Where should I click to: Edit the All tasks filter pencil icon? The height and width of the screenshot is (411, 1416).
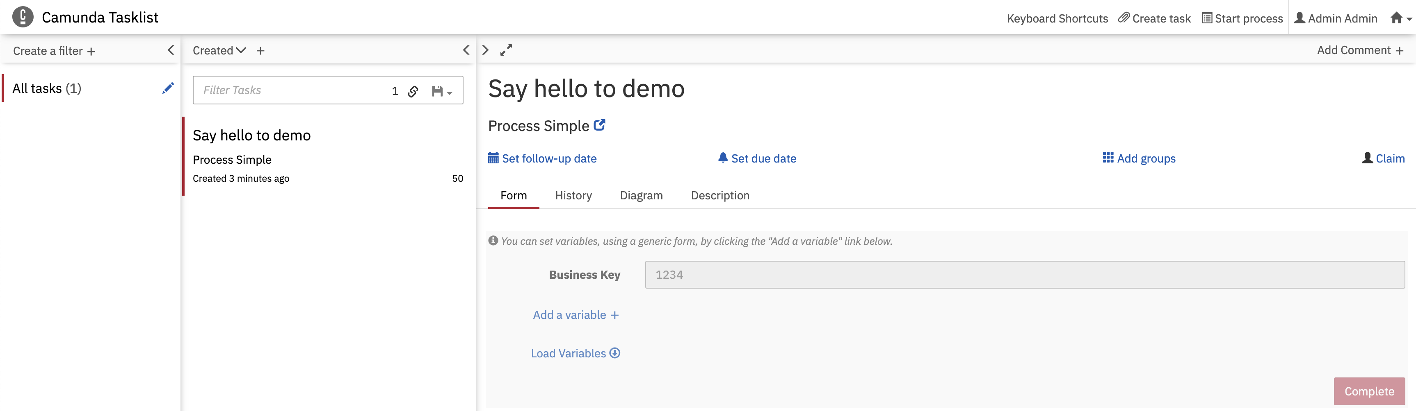pos(168,88)
